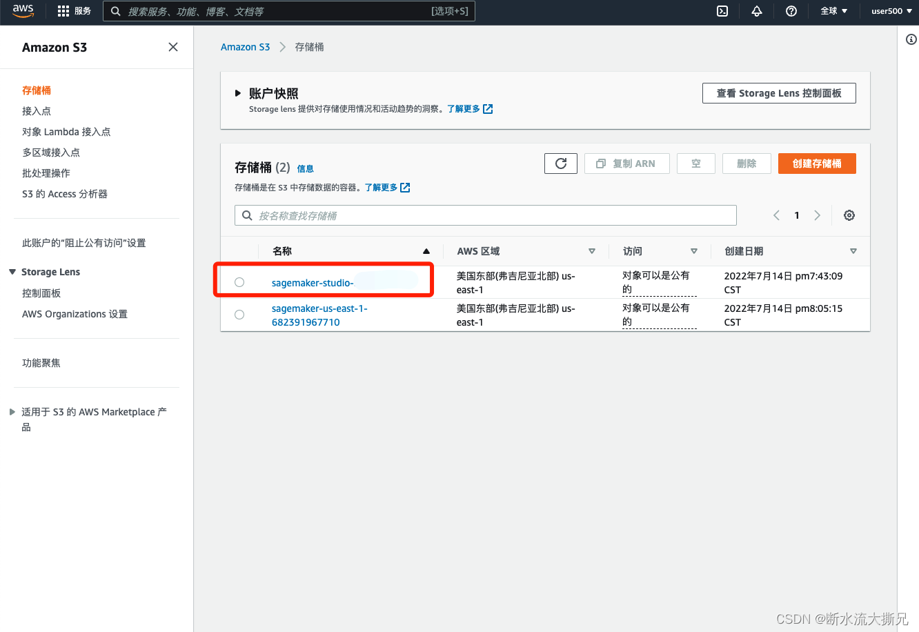The image size is (919, 632).
Task: Expand AWS Marketplace for S3 section
Action: tap(12, 412)
